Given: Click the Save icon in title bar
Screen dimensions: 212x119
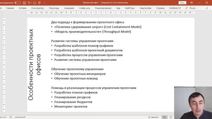Looking at the screenshot, I should click(24, 3).
